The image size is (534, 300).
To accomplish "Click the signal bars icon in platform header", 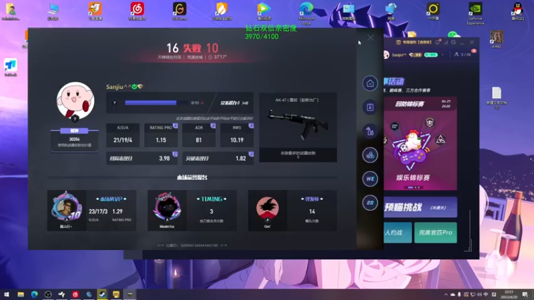I will pos(445,42).
